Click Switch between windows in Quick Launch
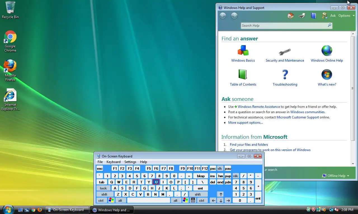 pos(27,210)
